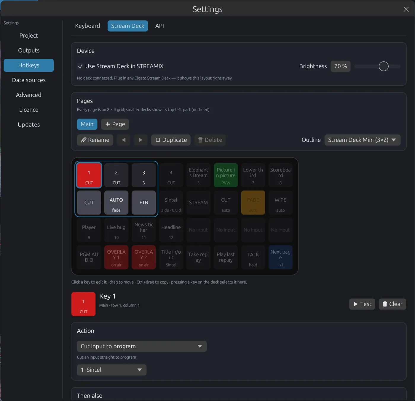Click the Brightness 70 % value field
415x401 pixels.
click(341, 66)
